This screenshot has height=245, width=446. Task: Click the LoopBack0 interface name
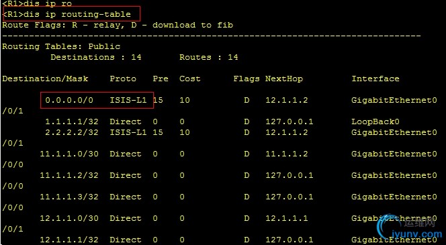pos(375,121)
